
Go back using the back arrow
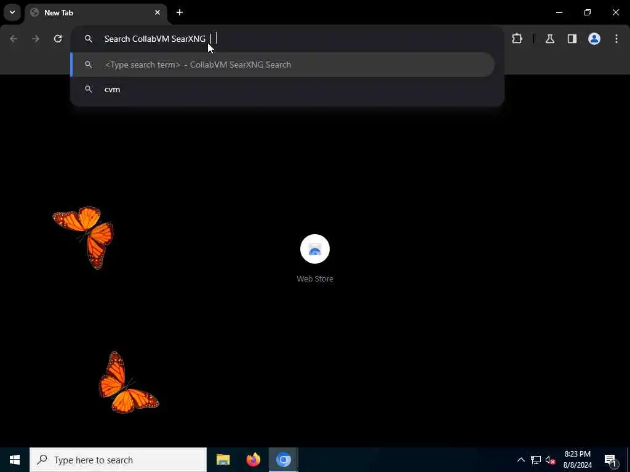coord(14,39)
